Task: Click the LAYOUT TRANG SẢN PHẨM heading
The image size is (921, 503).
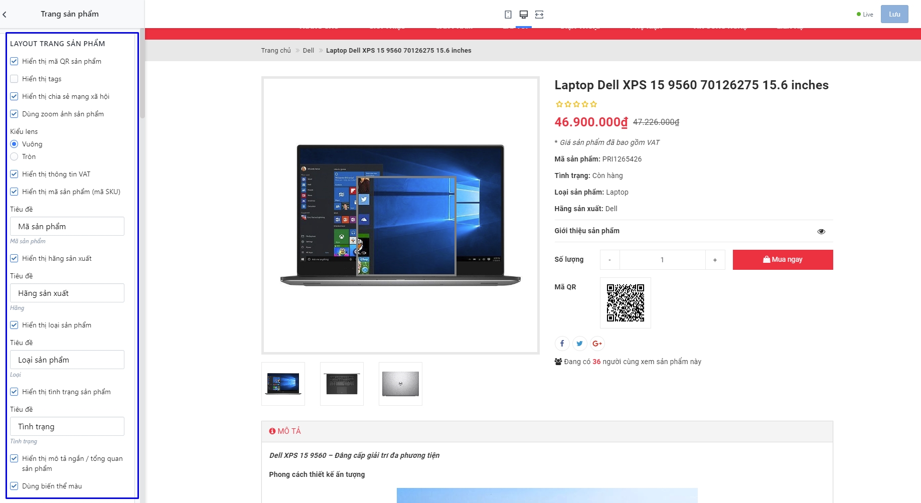Action: [58, 44]
